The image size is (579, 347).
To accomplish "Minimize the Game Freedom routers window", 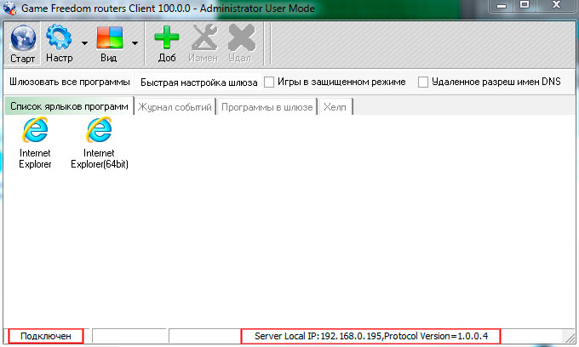I will pos(502,6).
